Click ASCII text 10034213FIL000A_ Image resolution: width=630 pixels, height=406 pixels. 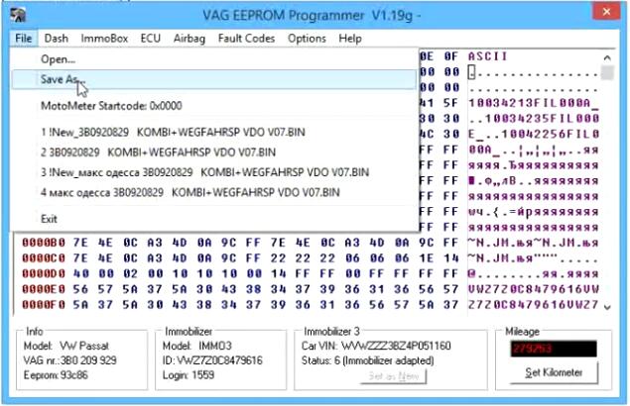click(534, 103)
